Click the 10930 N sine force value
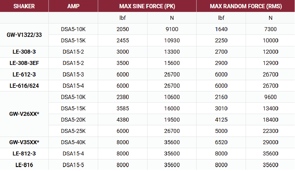This screenshot has width=295, height=171. pos(172,41)
